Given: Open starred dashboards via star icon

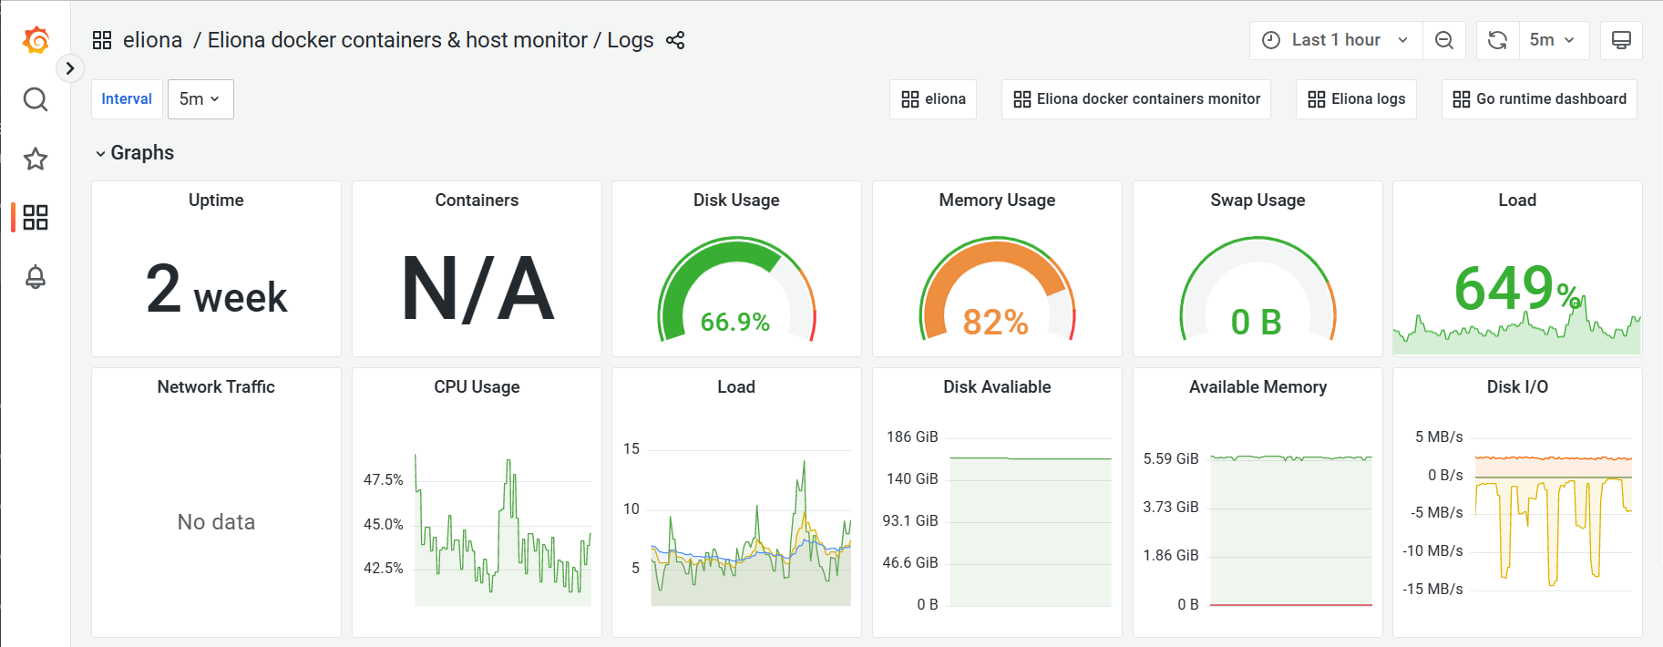Looking at the screenshot, I should click(36, 159).
